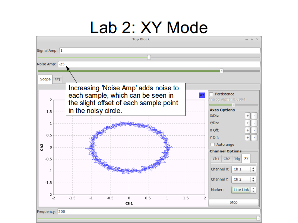Select the Ch1 channel options tab
This screenshot has height=223, width=298.
coord(216,159)
